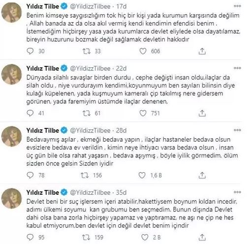This screenshot has height=244, width=248.
Task: Like the tweet with 1,6 B likes
Action: pos(142,175)
